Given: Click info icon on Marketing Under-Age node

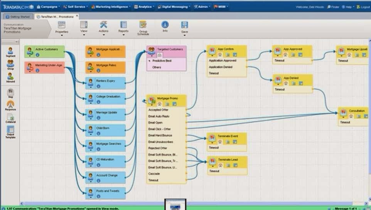Looking at the screenshot, I should coord(37,71).
